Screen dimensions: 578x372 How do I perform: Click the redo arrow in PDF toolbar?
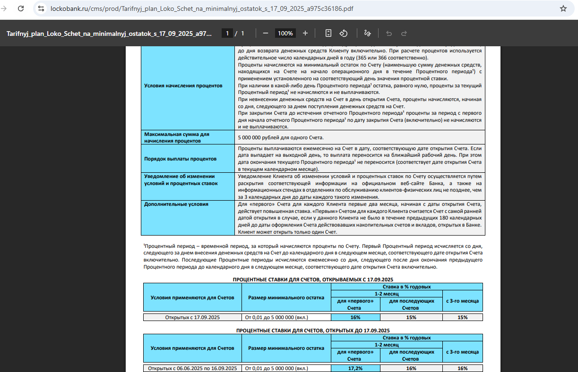pos(404,34)
